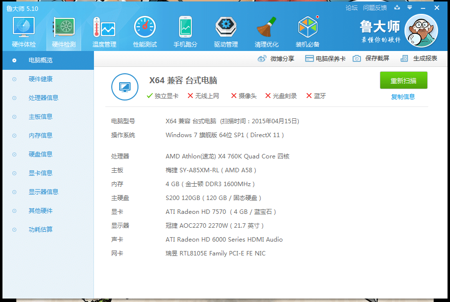
Task: Select 硬件检测 hardware detection icon
Action: [64, 27]
